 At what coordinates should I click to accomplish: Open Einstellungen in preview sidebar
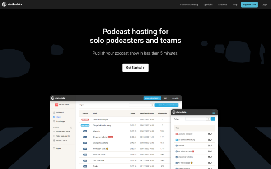pyautogui.click(x=59, y=121)
